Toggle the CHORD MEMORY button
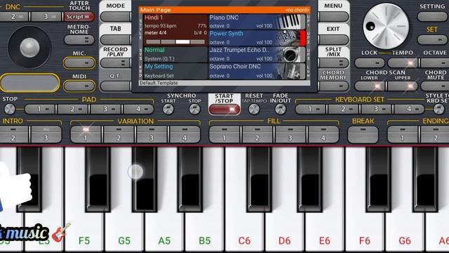Image resolution: width=449 pixels, height=253 pixels. point(334,86)
